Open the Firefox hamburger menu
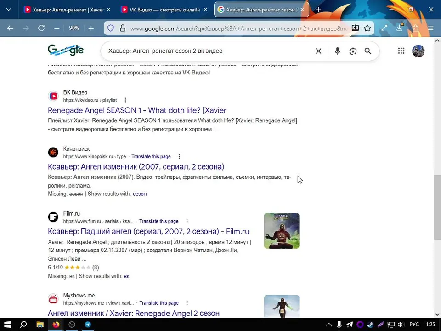The height and width of the screenshot is (331, 441). [x=430, y=28]
